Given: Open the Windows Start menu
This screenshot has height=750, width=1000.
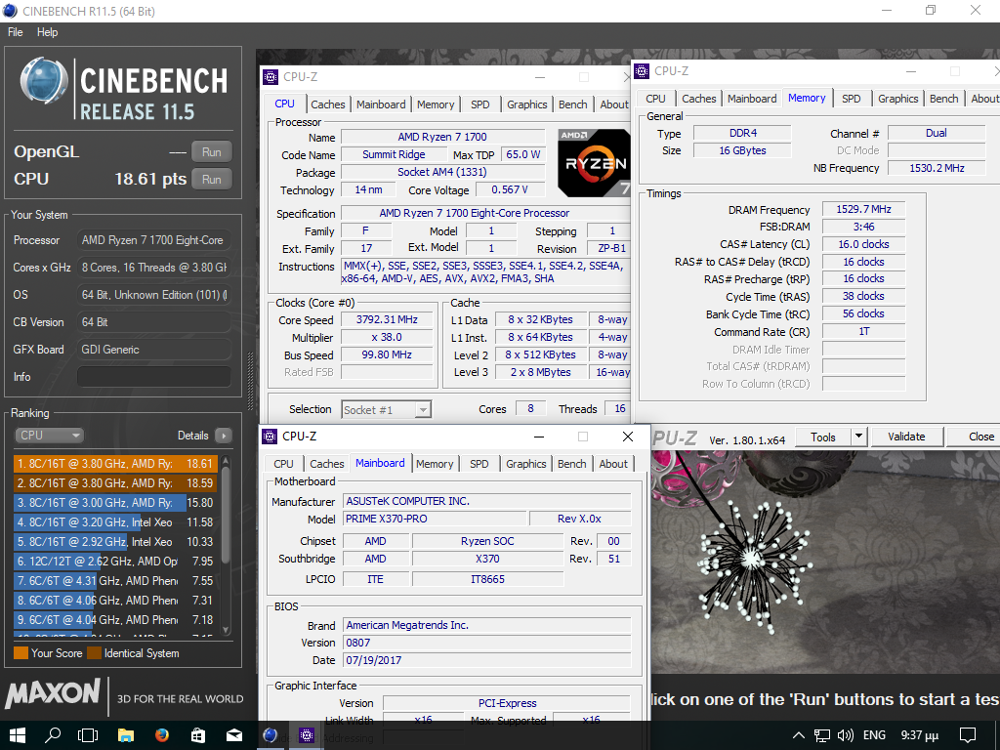Looking at the screenshot, I should (x=17, y=735).
